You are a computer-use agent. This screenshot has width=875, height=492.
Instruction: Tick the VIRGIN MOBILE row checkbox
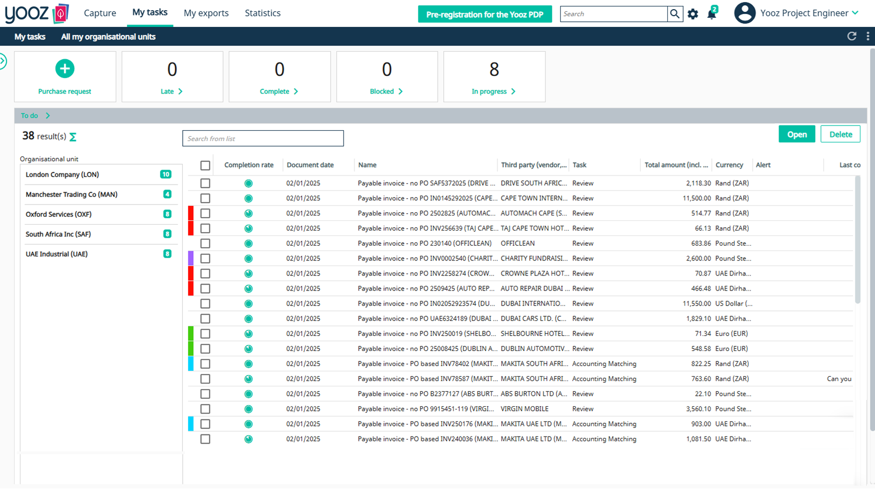(x=205, y=409)
